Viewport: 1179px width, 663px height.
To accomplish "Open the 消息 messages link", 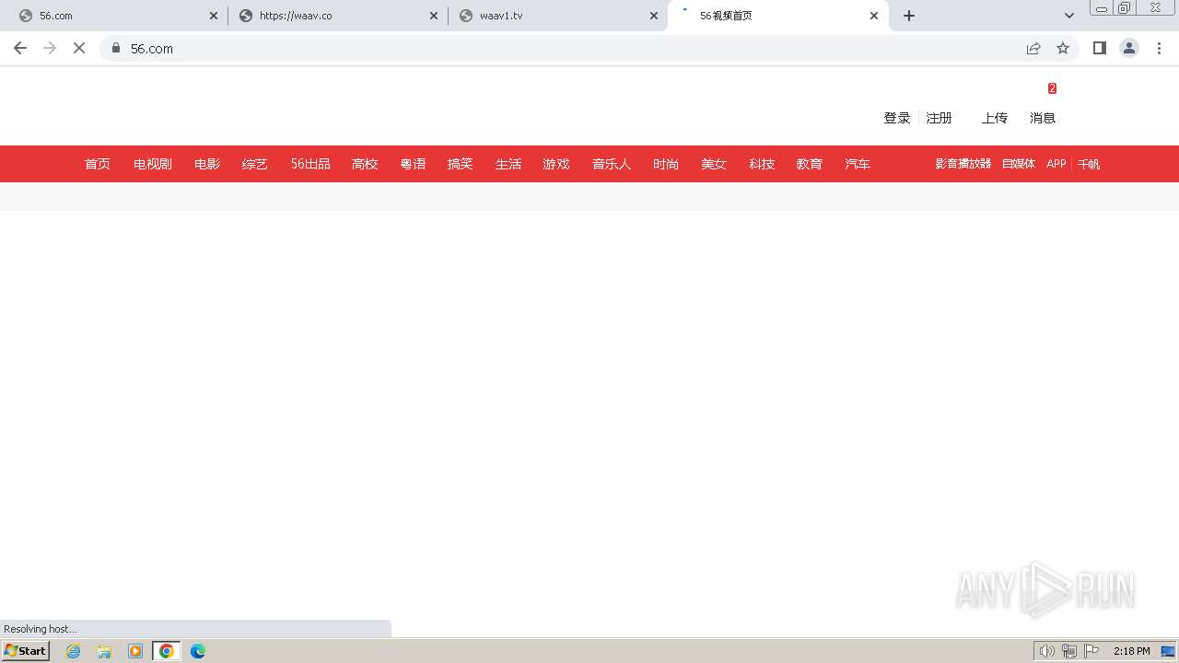I will tap(1043, 118).
